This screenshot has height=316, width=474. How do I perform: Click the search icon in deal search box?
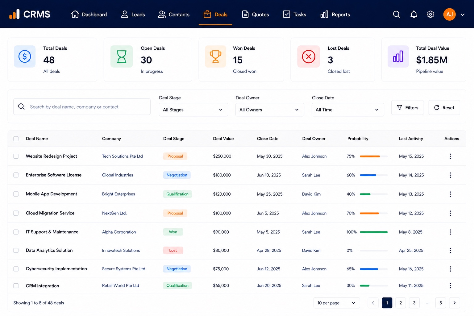tap(21, 106)
